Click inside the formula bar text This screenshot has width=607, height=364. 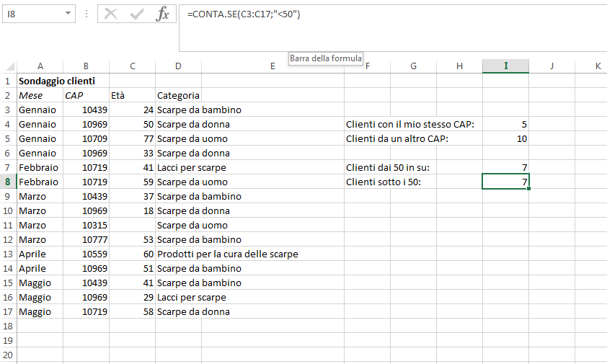click(244, 14)
